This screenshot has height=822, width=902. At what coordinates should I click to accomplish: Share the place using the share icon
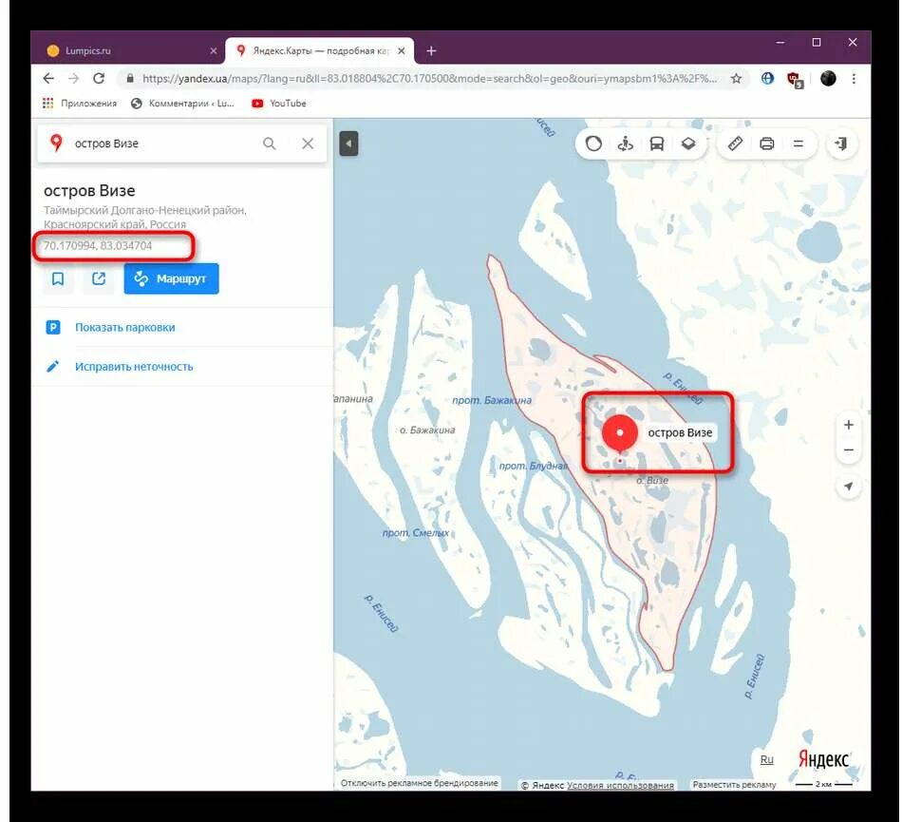click(x=99, y=279)
